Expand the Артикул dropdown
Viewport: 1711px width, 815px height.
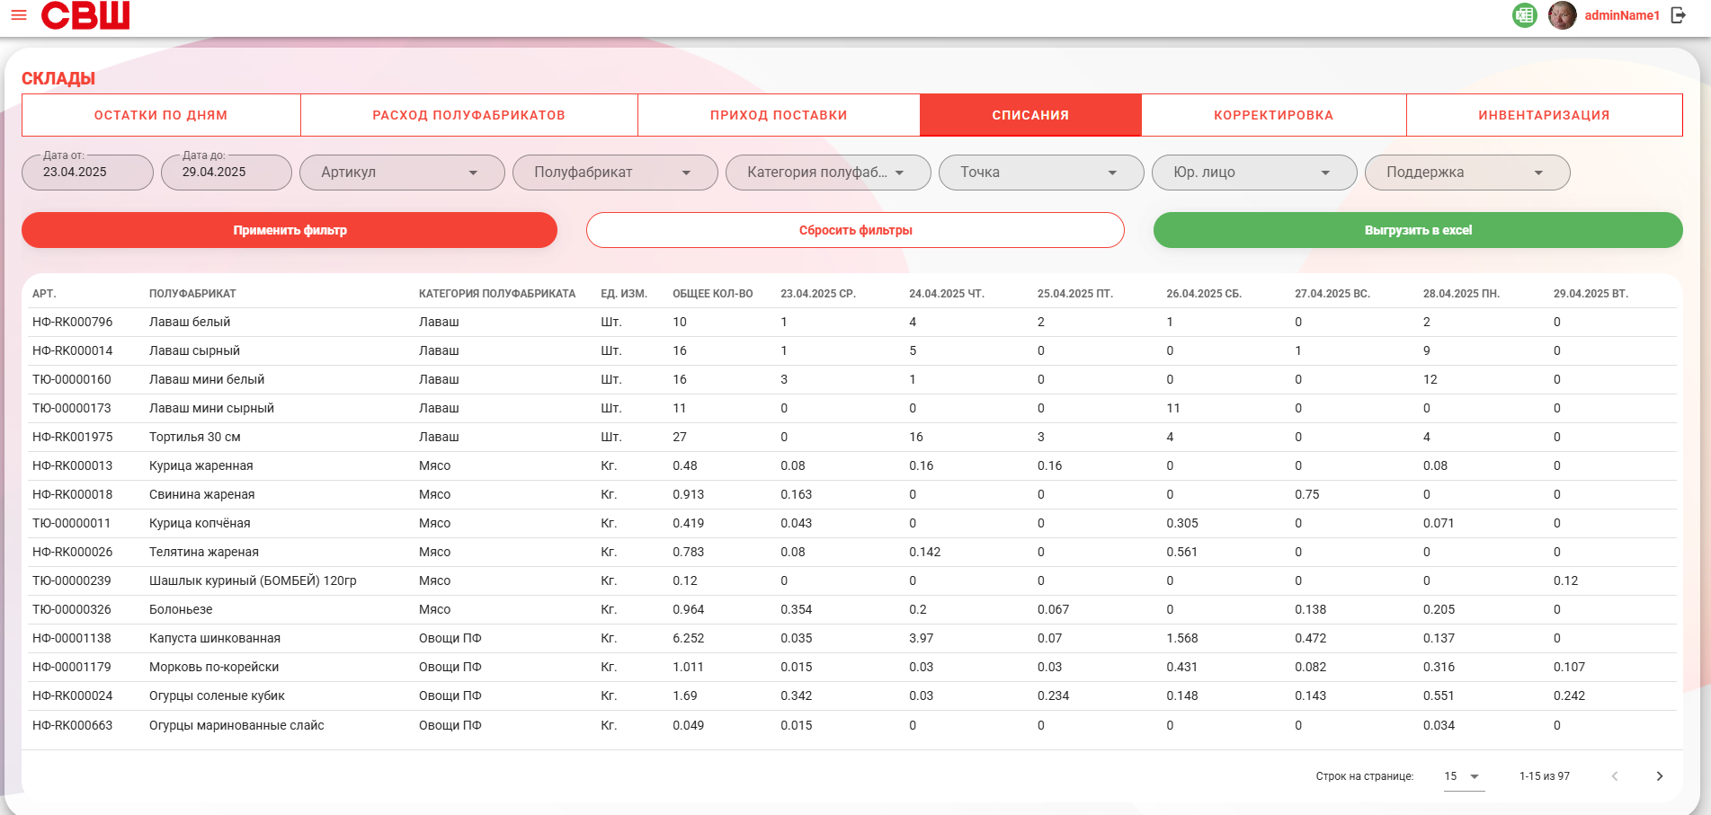[x=402, y=173]
